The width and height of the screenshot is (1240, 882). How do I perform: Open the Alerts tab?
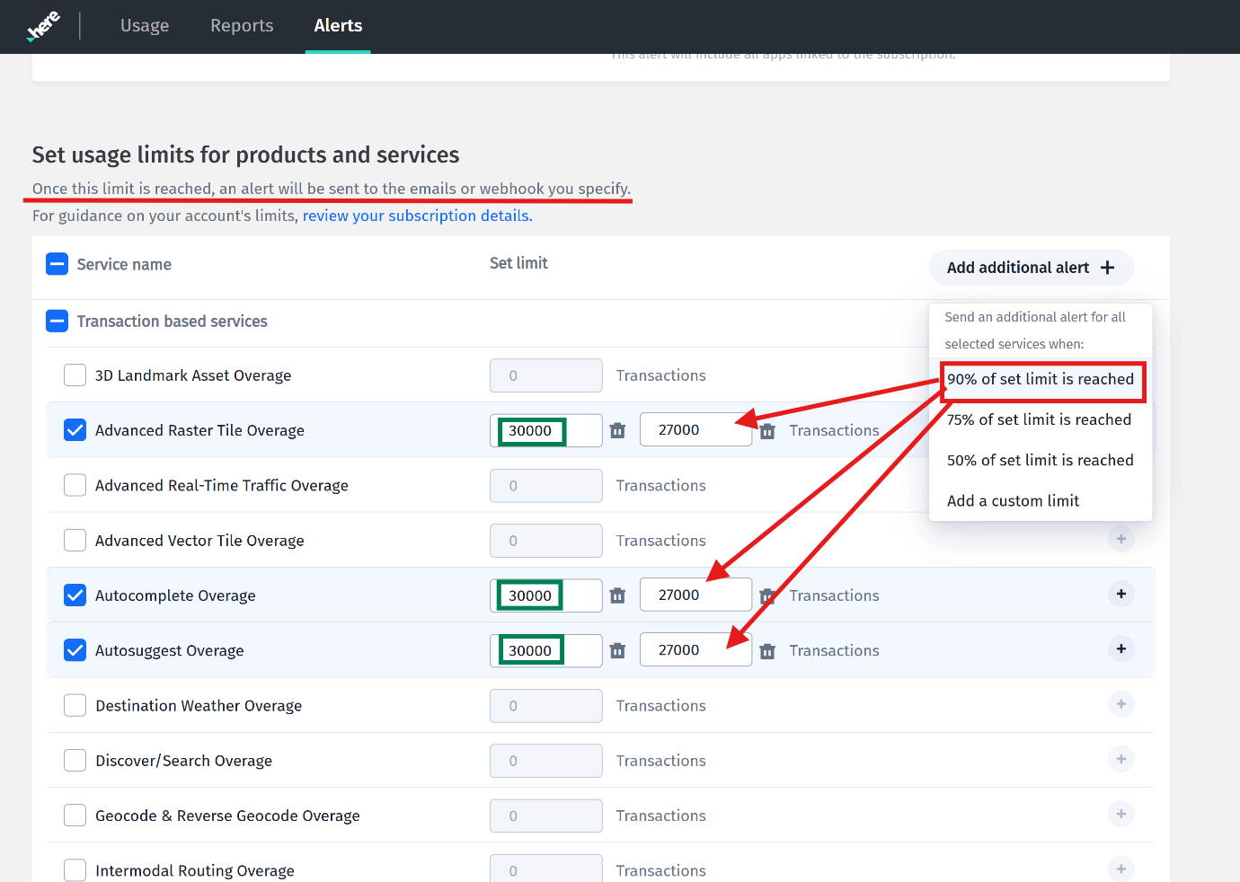[338, 25]
